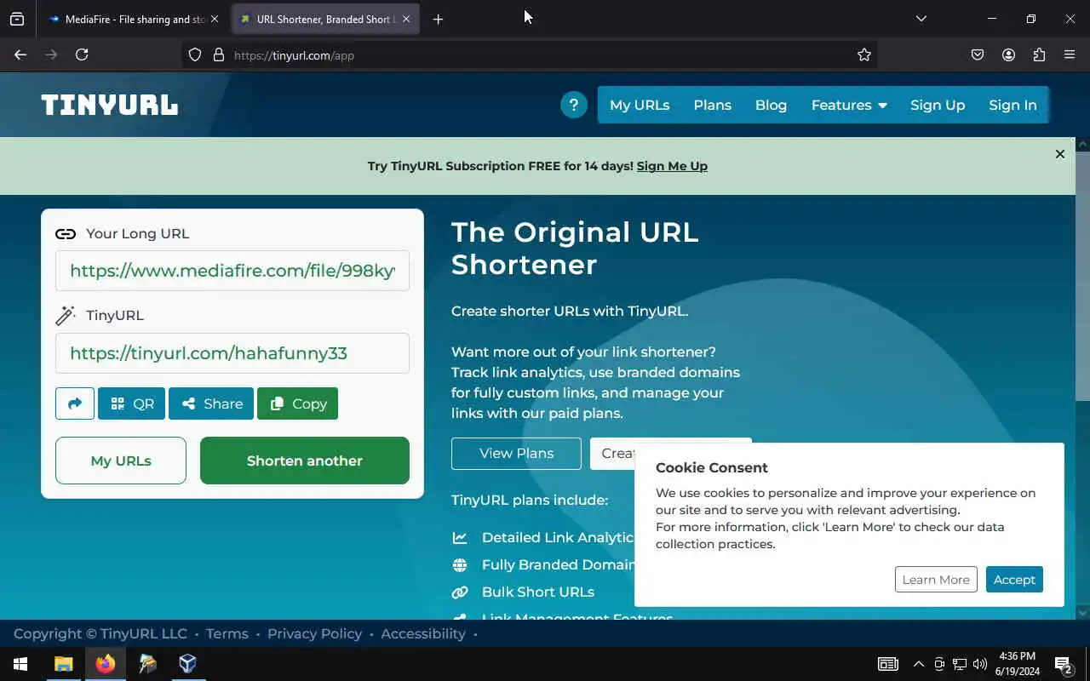Click the taskbar icon beside Firefox

point(147,663)
